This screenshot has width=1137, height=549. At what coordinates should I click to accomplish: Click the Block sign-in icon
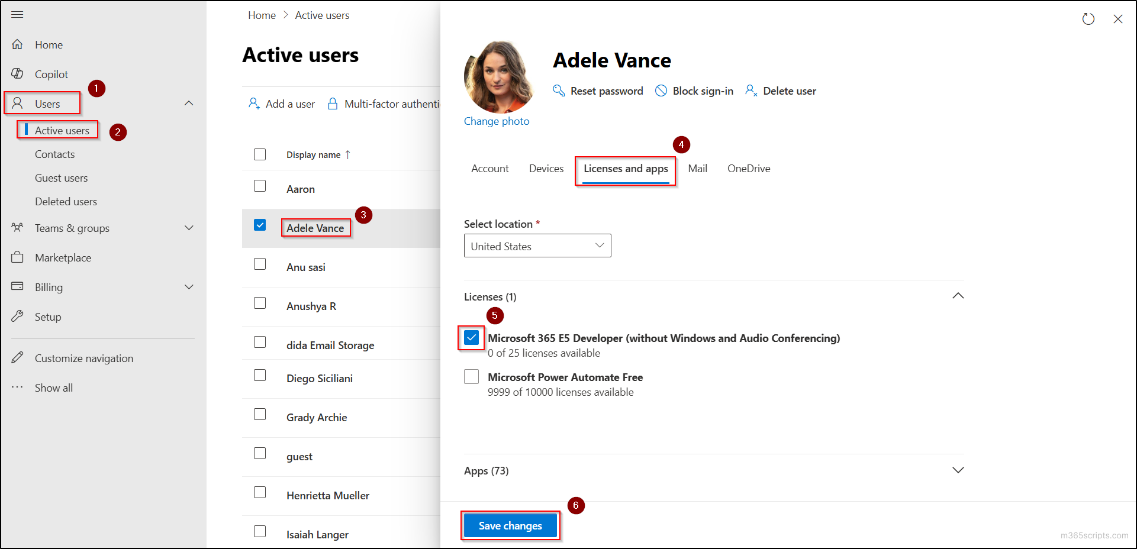point(661,91)
